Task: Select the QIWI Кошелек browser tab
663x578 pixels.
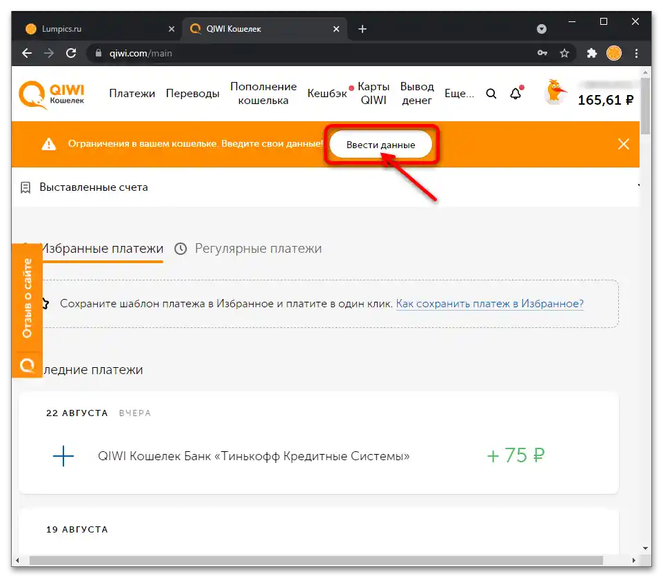Action: click(x=264, y=29)
